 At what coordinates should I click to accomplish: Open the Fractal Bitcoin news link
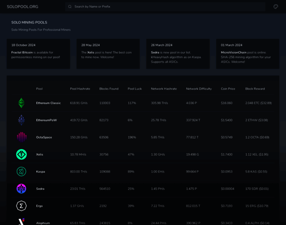pos(22,52)
